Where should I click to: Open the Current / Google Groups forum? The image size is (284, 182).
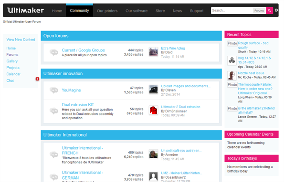84,50
